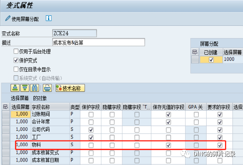Click the 成本核算变式 field name cell

[x=50, y=153]
